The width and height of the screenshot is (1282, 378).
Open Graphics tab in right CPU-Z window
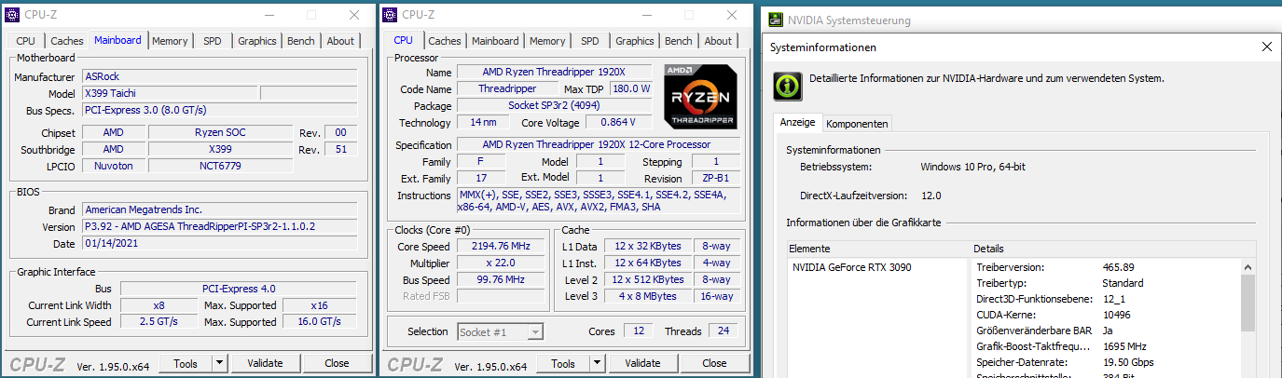[634, 41]
